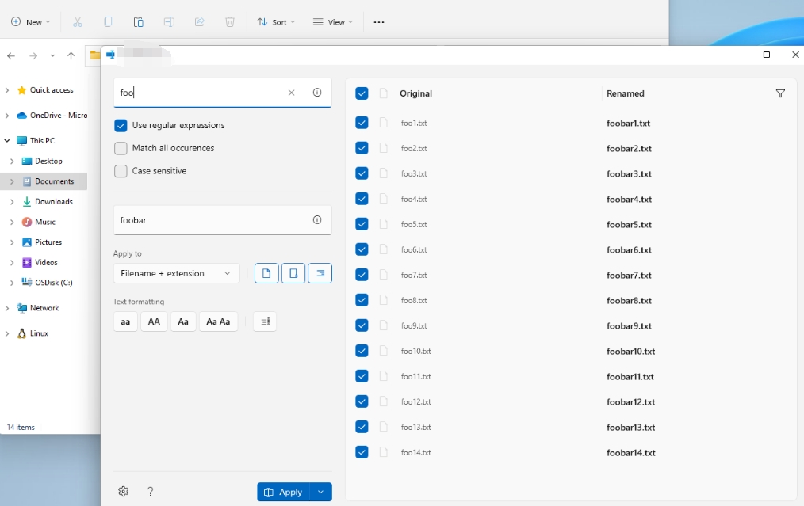Open the View dropdown in Explorer

click(x=333, y=22)
